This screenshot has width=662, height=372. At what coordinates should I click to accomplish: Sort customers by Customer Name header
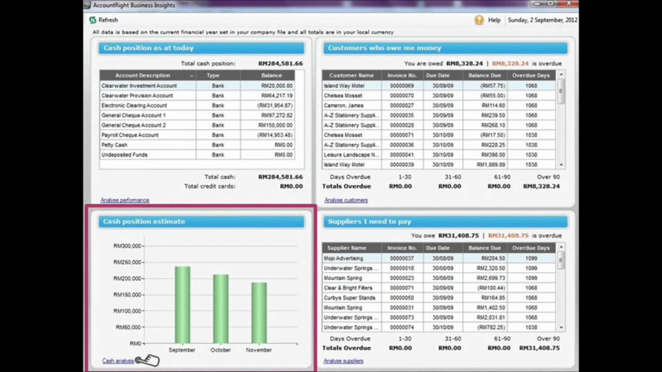[352, 75]
